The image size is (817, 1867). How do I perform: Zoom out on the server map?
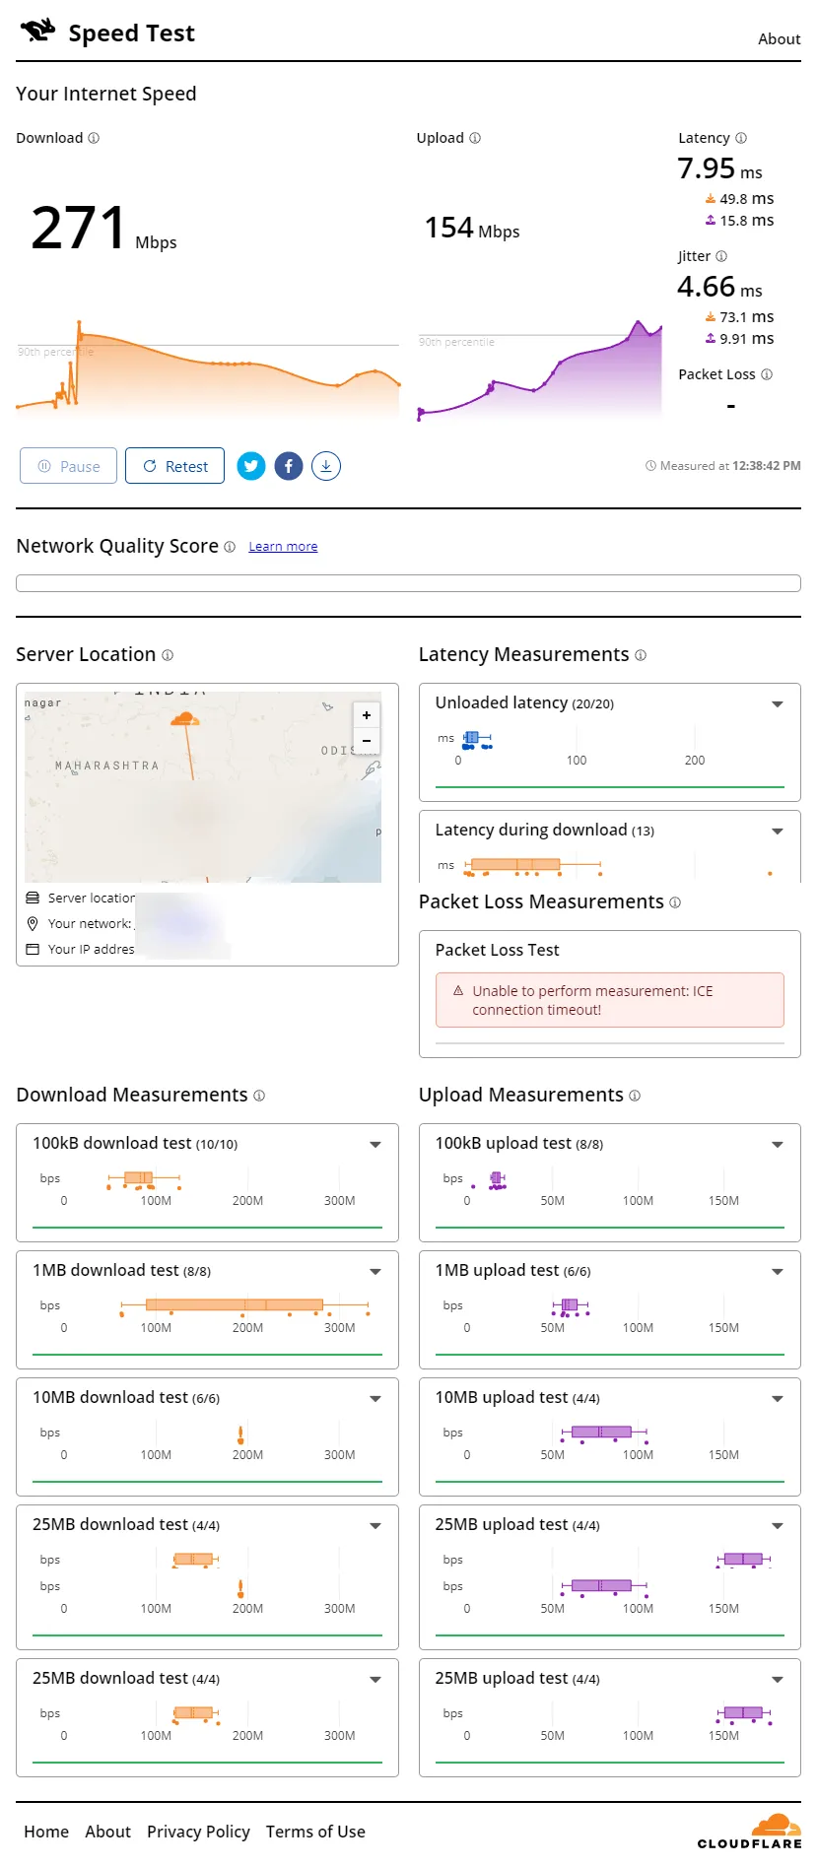(367, 741)
